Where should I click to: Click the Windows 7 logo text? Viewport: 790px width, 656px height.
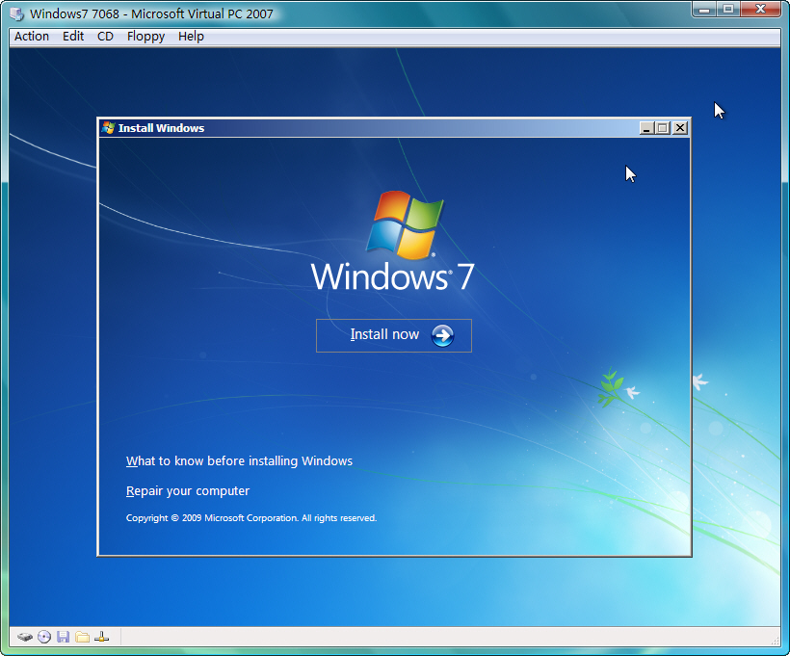click(393, 276)
